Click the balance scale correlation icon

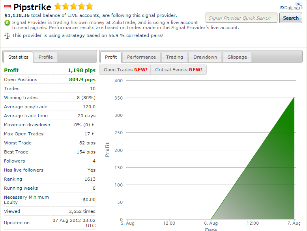click(x=7, y=35)
